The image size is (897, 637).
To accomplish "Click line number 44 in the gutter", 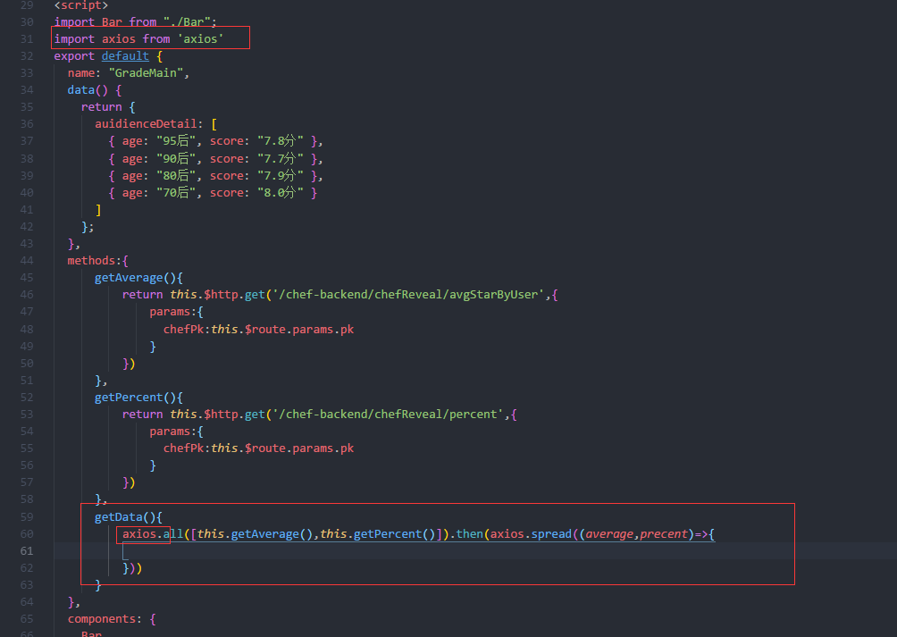I will click(27, 261).
